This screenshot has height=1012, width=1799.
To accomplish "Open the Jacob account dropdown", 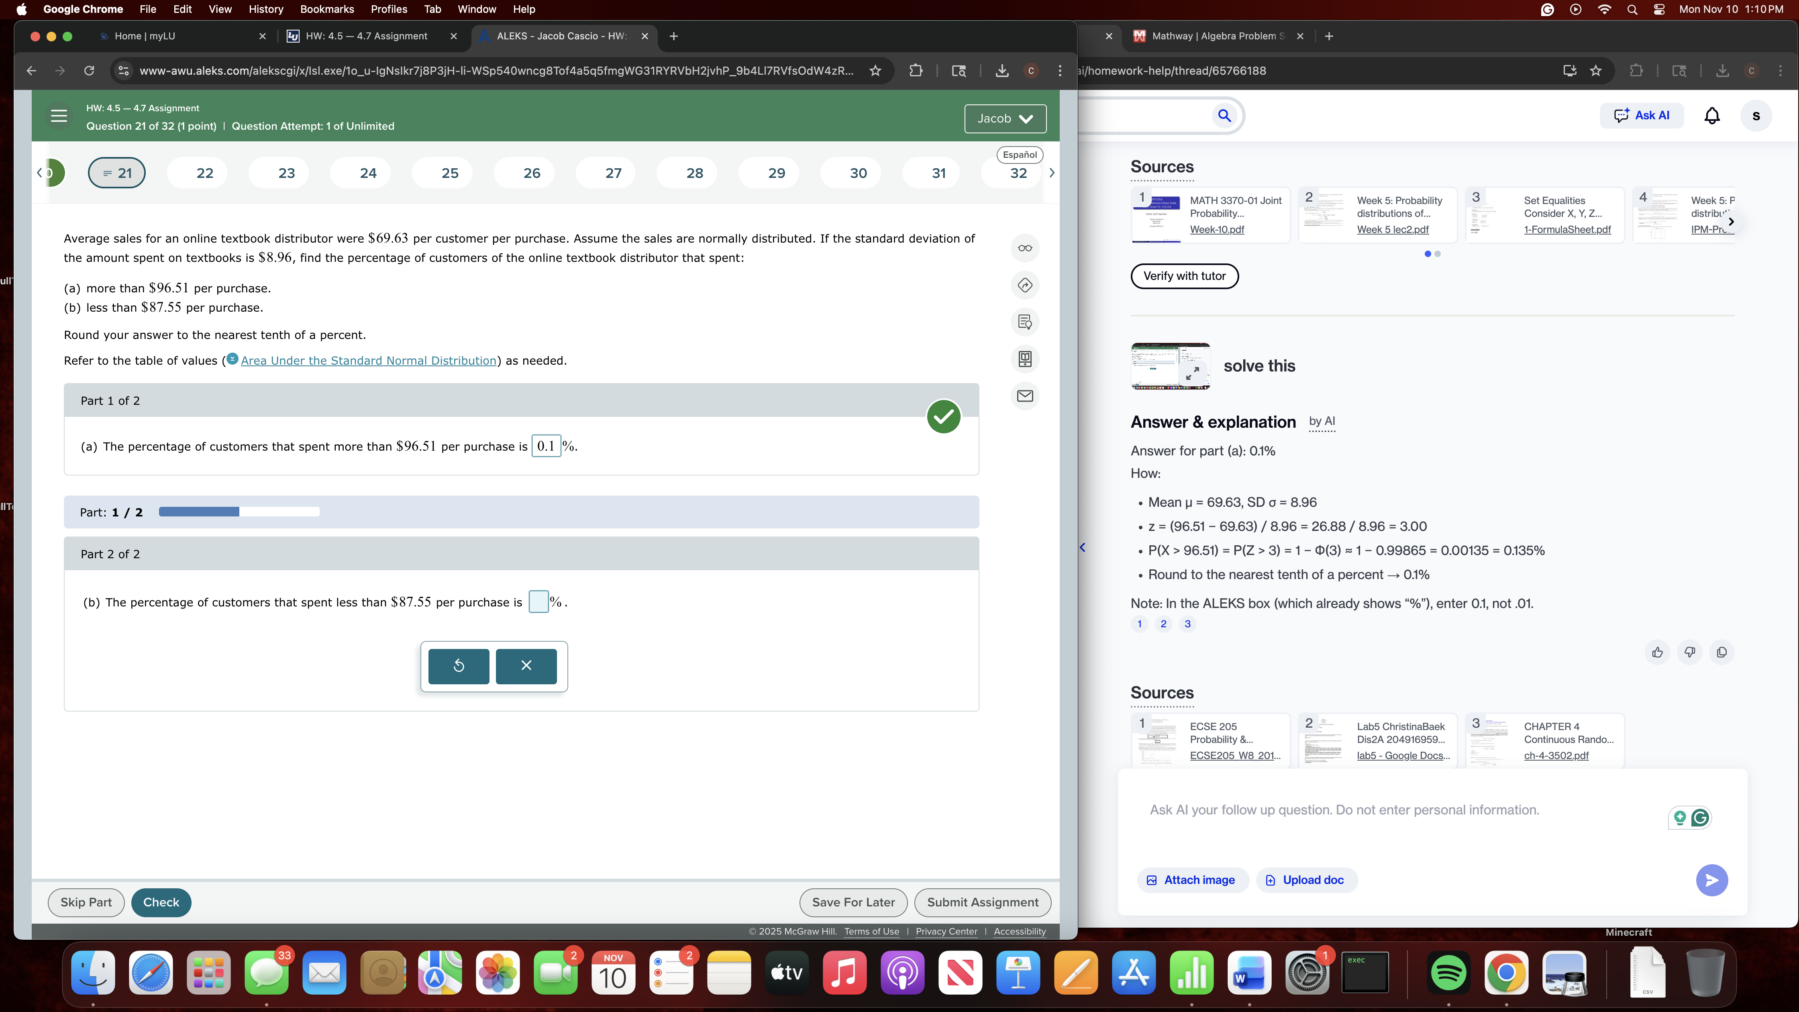I will [x=1005, y=119].
